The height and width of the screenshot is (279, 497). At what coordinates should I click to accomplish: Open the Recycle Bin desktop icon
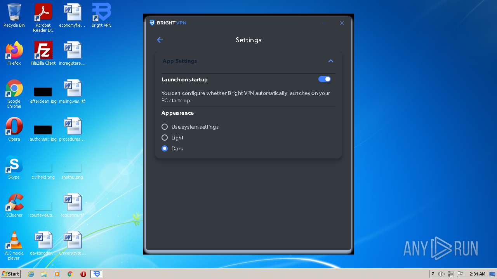[x=14, y=16]
